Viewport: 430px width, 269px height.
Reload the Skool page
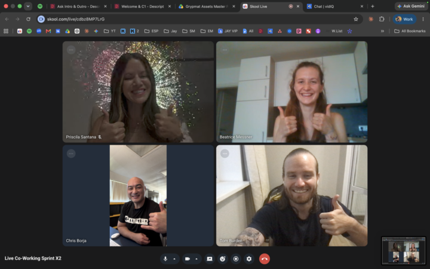tap(28, 19)
